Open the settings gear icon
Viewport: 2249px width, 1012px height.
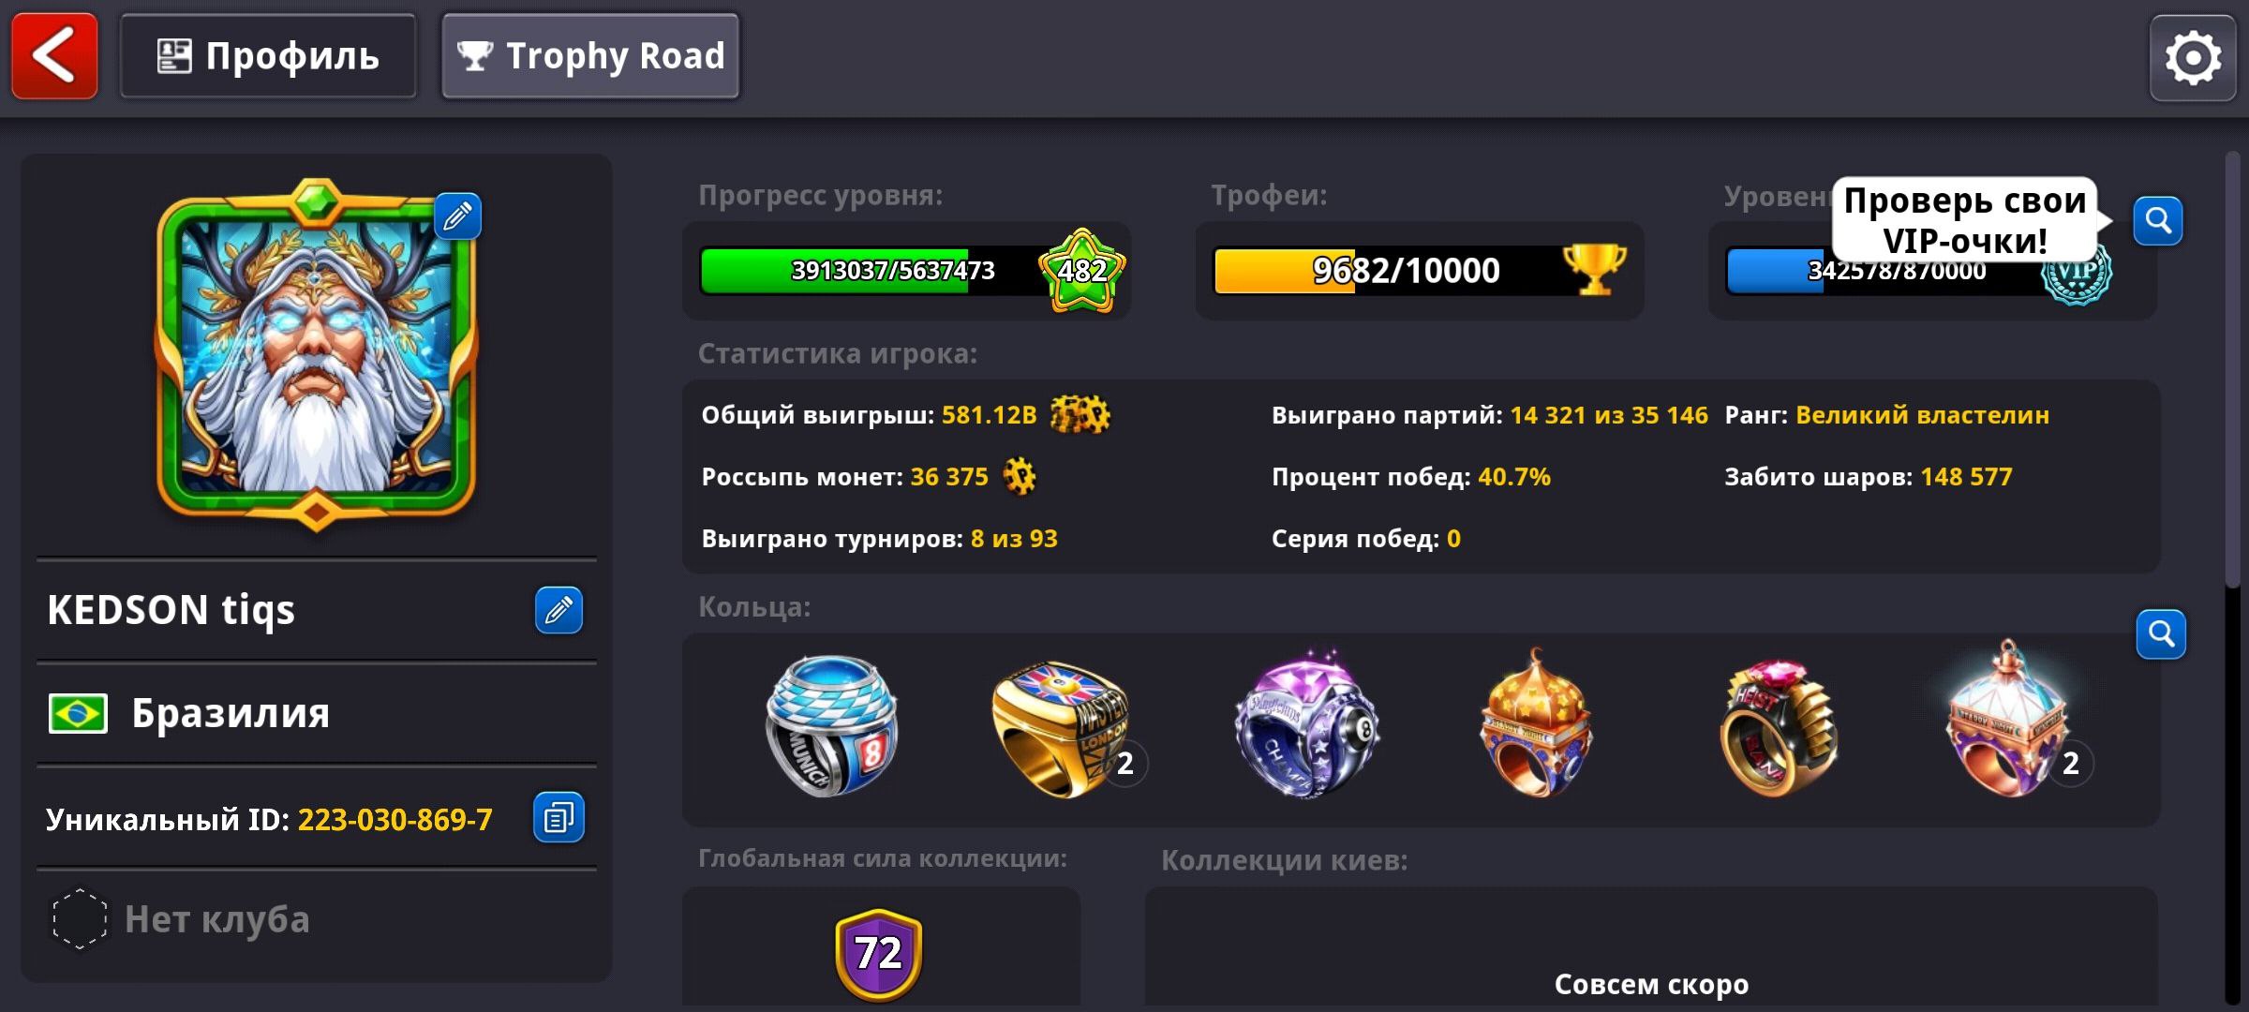(x=2193, y=58)
